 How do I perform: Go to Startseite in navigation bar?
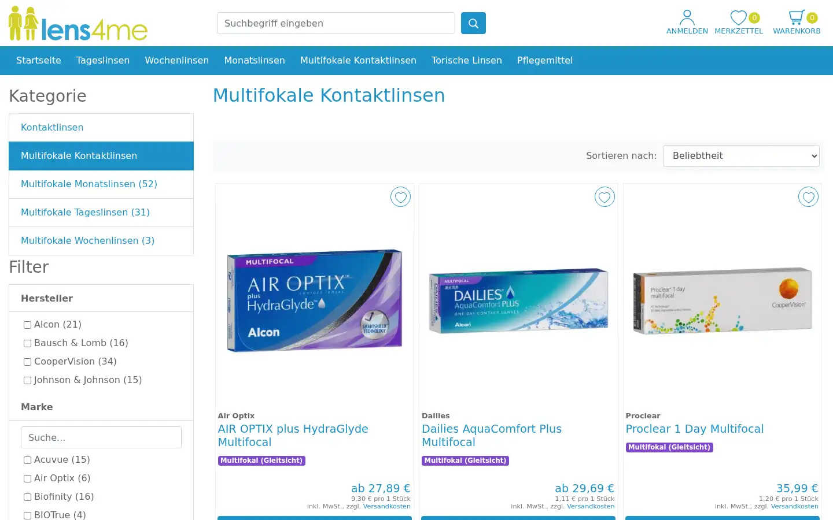pos(39,61)
